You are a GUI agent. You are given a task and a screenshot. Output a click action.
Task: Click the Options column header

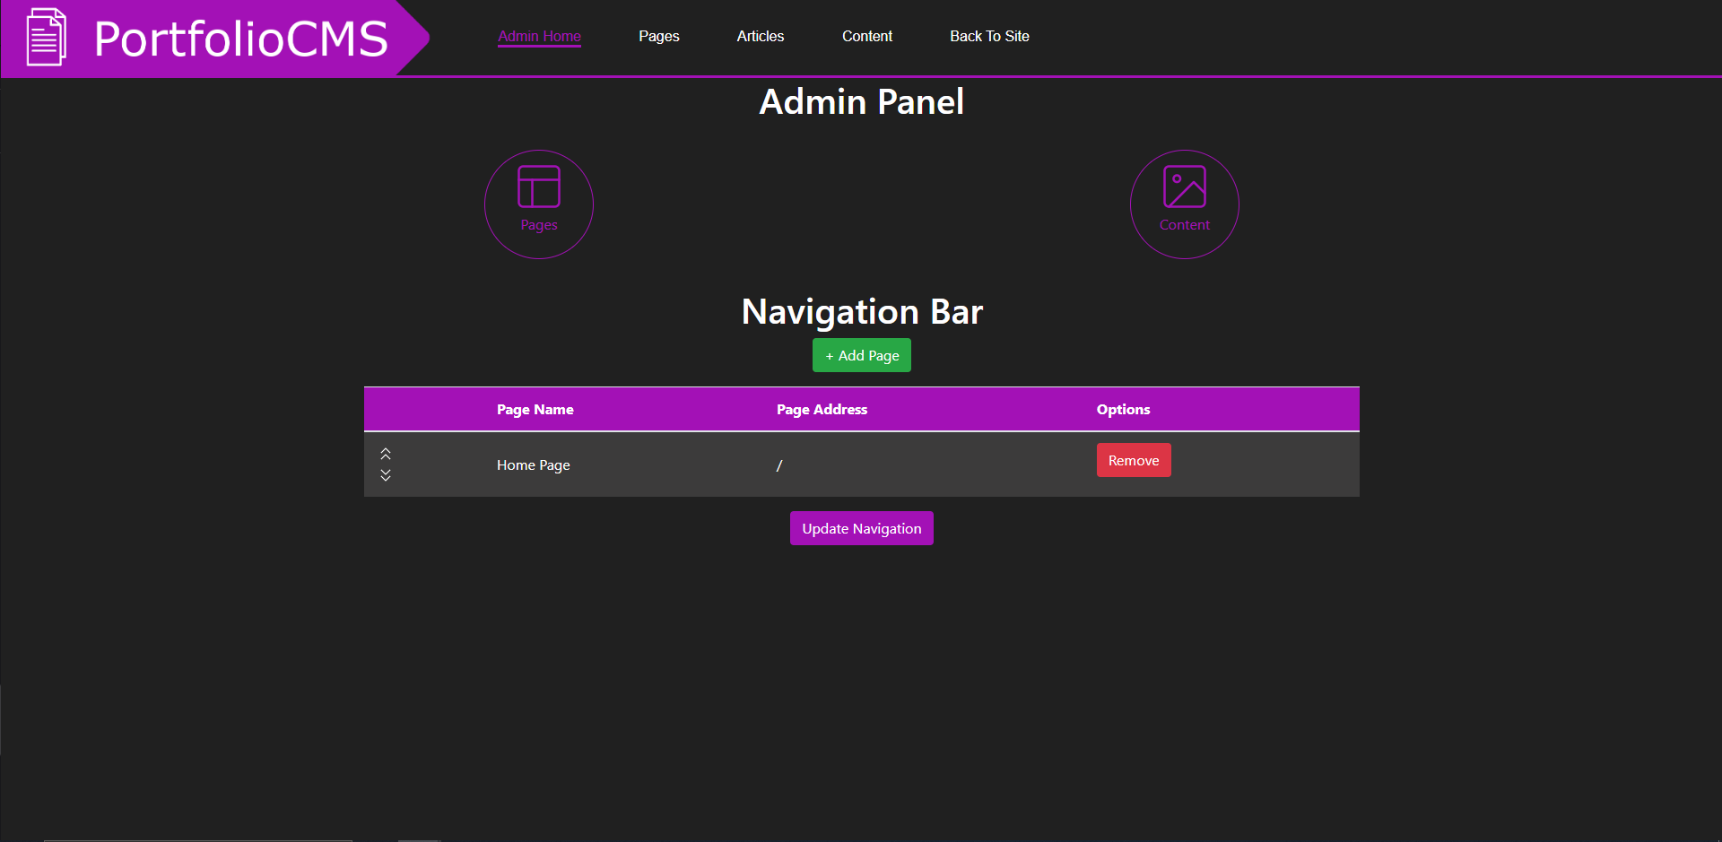pos(1124,410)
